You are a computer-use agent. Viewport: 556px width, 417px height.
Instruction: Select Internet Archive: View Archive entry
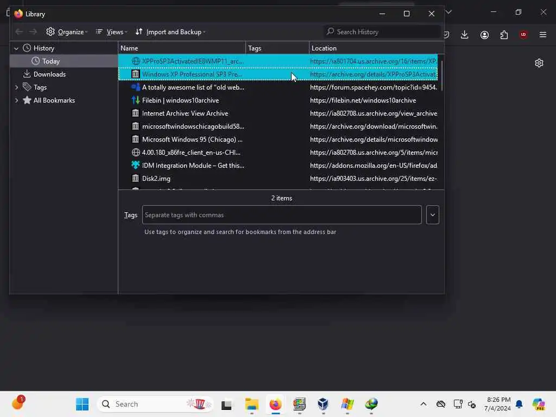point(278,113)
